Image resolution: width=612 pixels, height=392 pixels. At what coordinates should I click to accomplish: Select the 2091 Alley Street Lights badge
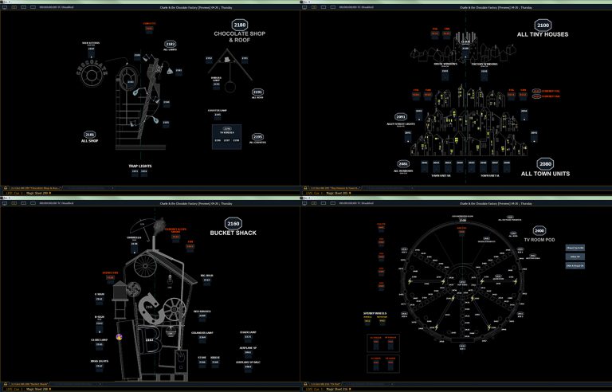point(401,117)
